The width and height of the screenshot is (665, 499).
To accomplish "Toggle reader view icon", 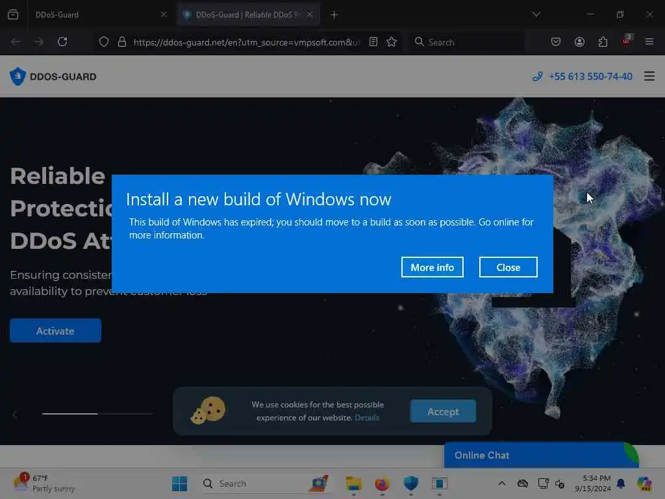I will tap(373, 42).
